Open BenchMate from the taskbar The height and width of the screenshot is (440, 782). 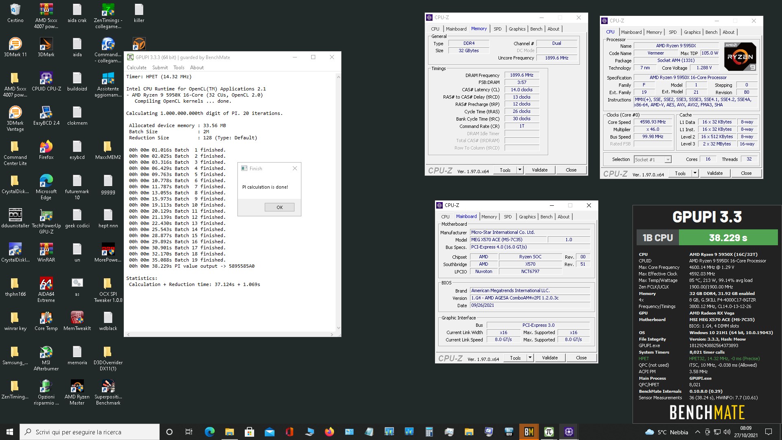click(529, 432)
